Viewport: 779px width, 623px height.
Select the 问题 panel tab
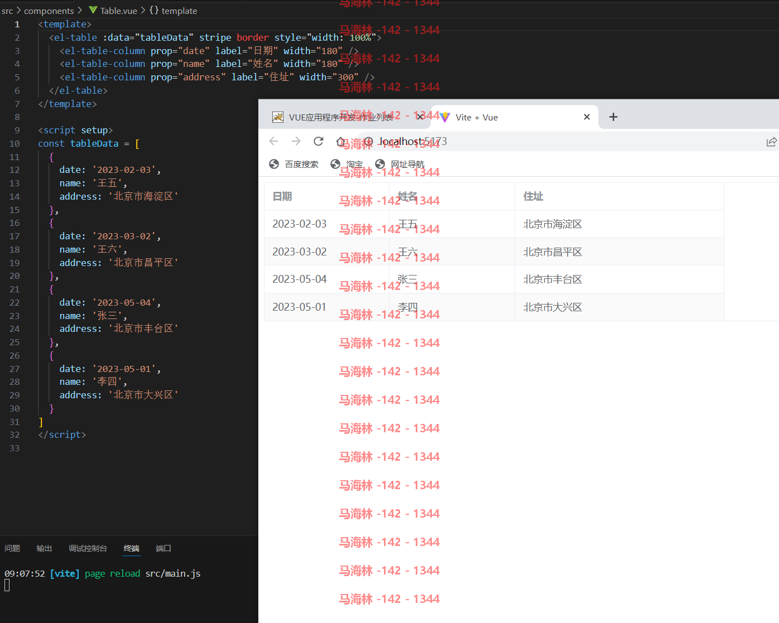pyautogui.click(x=12, y=548)
